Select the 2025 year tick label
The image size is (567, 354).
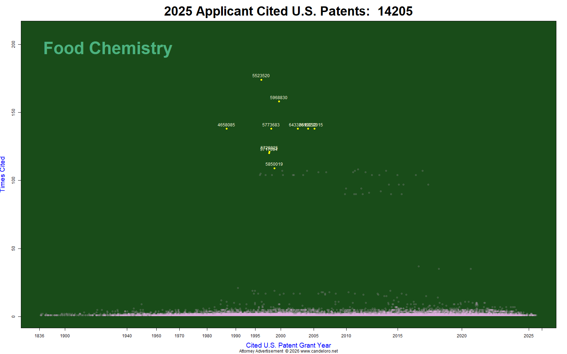click(x=529, y=336)
